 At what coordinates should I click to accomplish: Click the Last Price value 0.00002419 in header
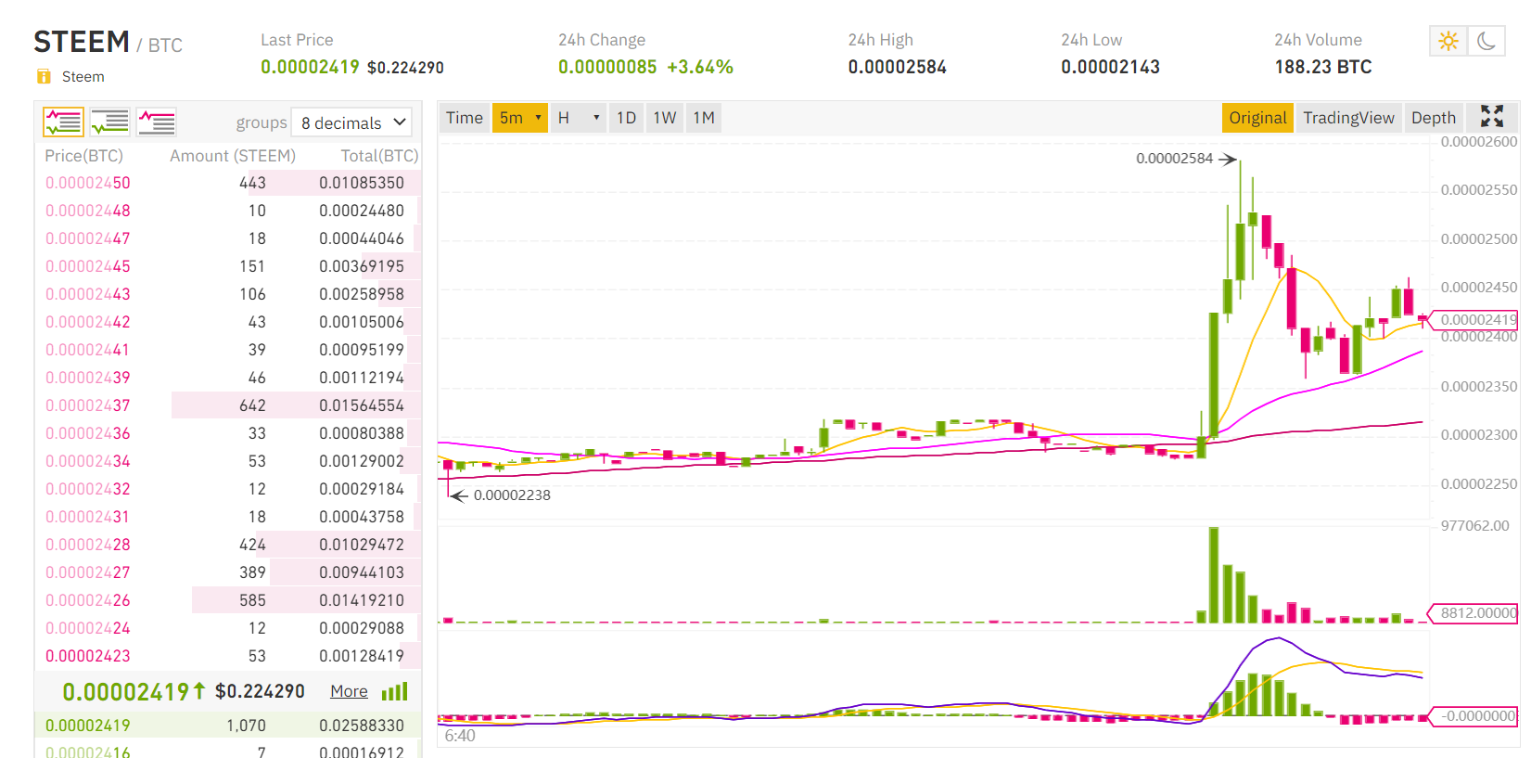tap(310, 67)
